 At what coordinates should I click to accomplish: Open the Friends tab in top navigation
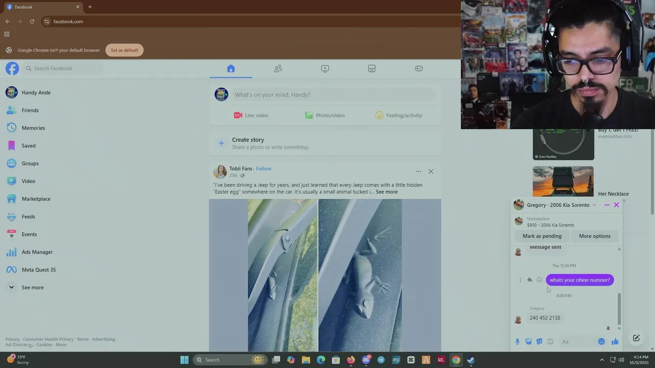(278, 68)
